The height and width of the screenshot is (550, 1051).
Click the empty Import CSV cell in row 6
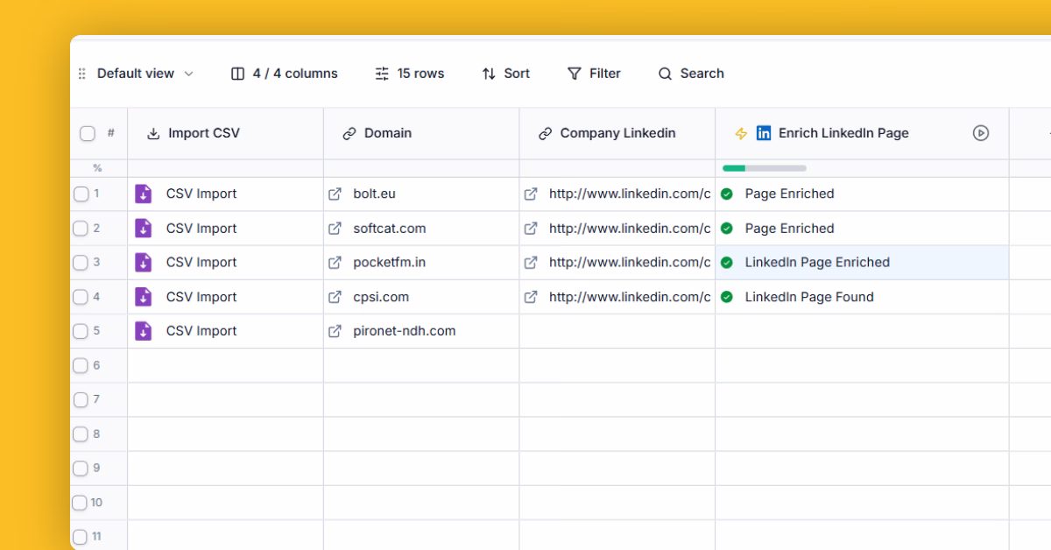coord(225,365)
